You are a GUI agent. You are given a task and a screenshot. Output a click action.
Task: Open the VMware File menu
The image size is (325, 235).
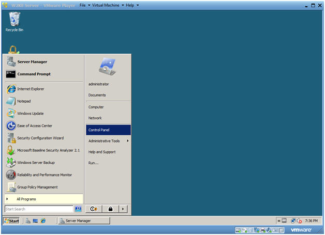[x=85, y=5]
